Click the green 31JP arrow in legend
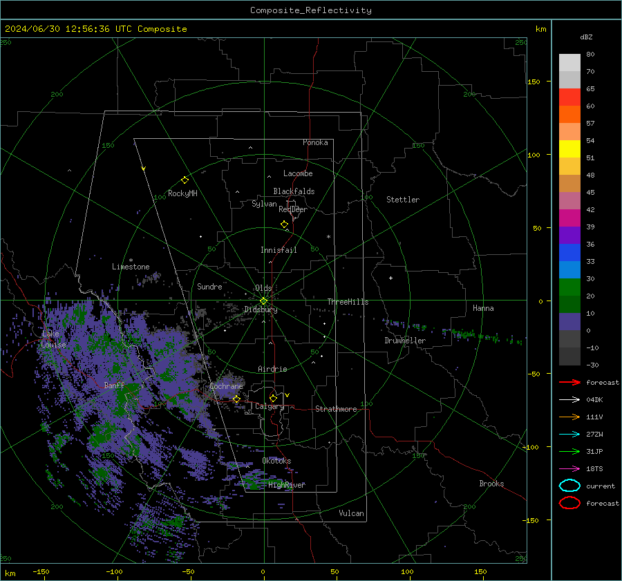Image resolution: width=622 pixels, height=581 pixels. (569, 451)
